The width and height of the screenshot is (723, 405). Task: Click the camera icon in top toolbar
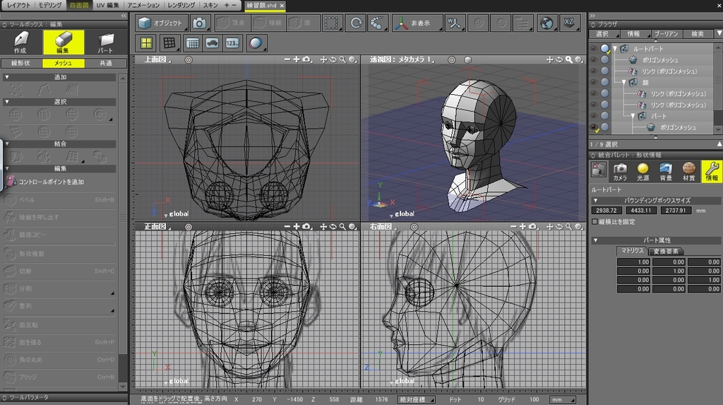coord(199,23)
